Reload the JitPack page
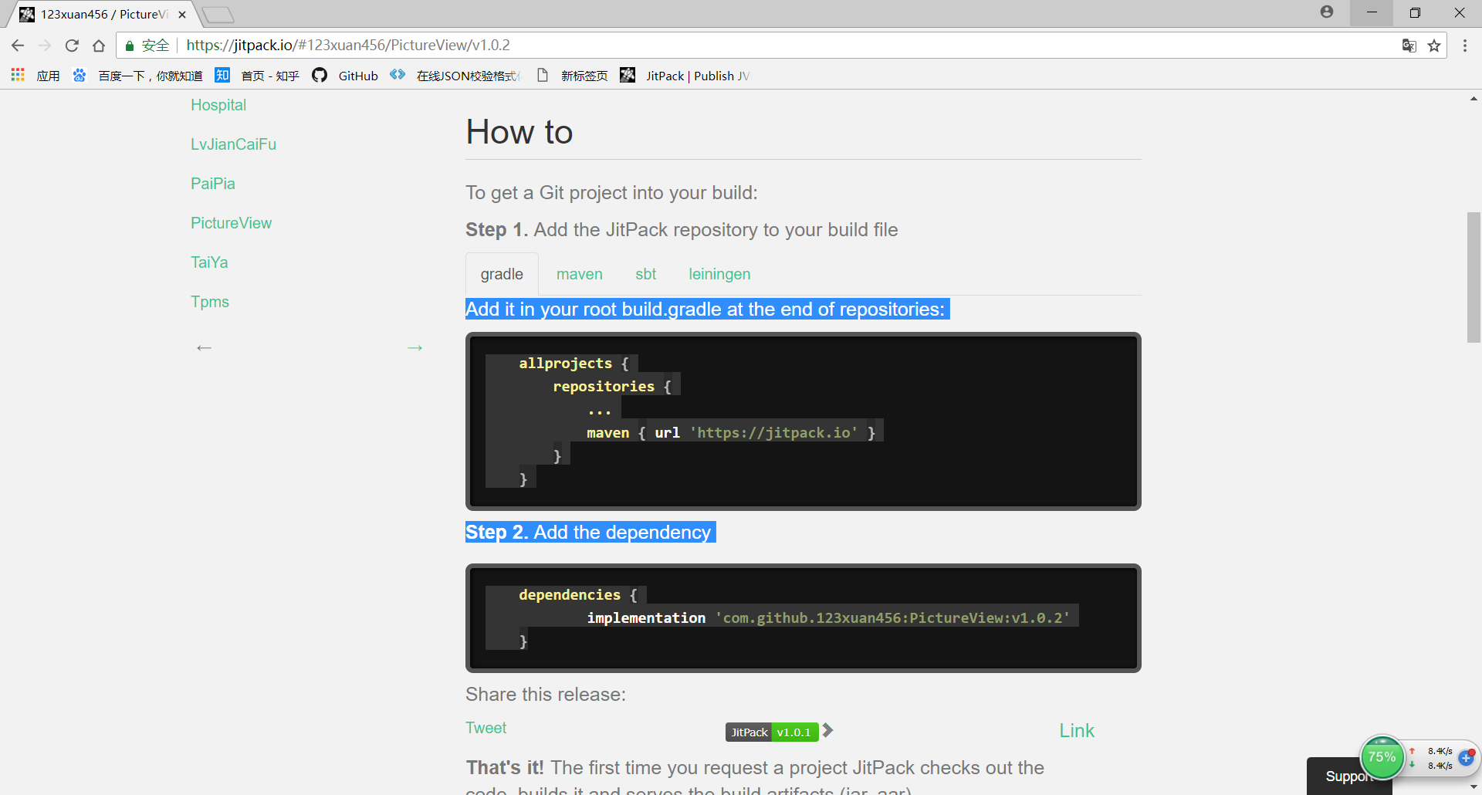Image resolution: width=1482 pixels, height=795 pixels. click(72, 46)
